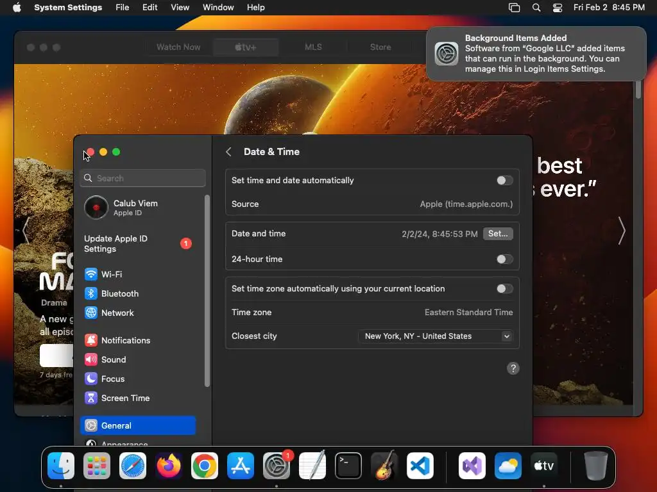Viewport: 657px width, 492px height.
Task: Open the Window menu
Action: tap(218, 8)
